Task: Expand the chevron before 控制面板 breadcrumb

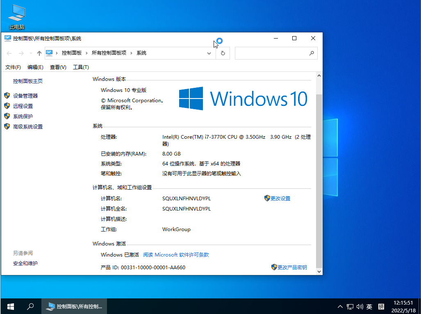Action: pyautogui.click(x=57, y=53)
